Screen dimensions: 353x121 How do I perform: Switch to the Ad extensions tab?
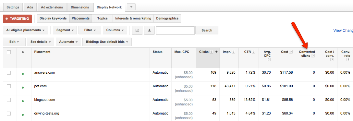(52, 7)
